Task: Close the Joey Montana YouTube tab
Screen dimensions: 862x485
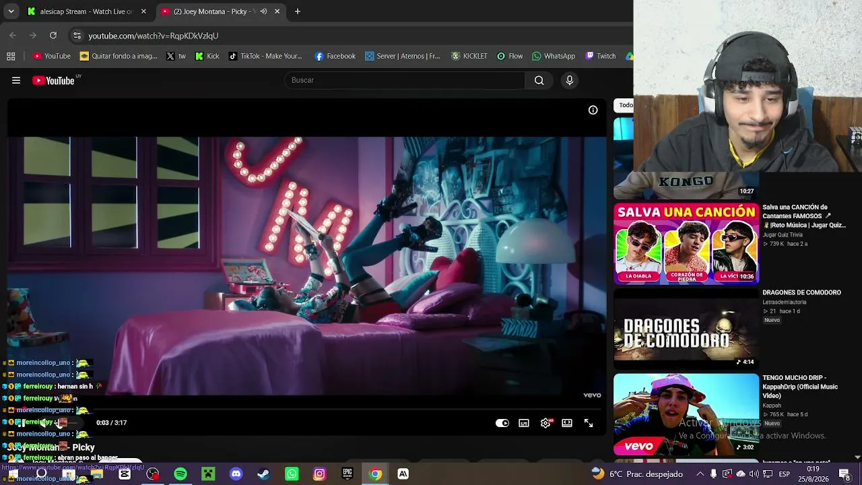Action: click(x=277, y=11)
